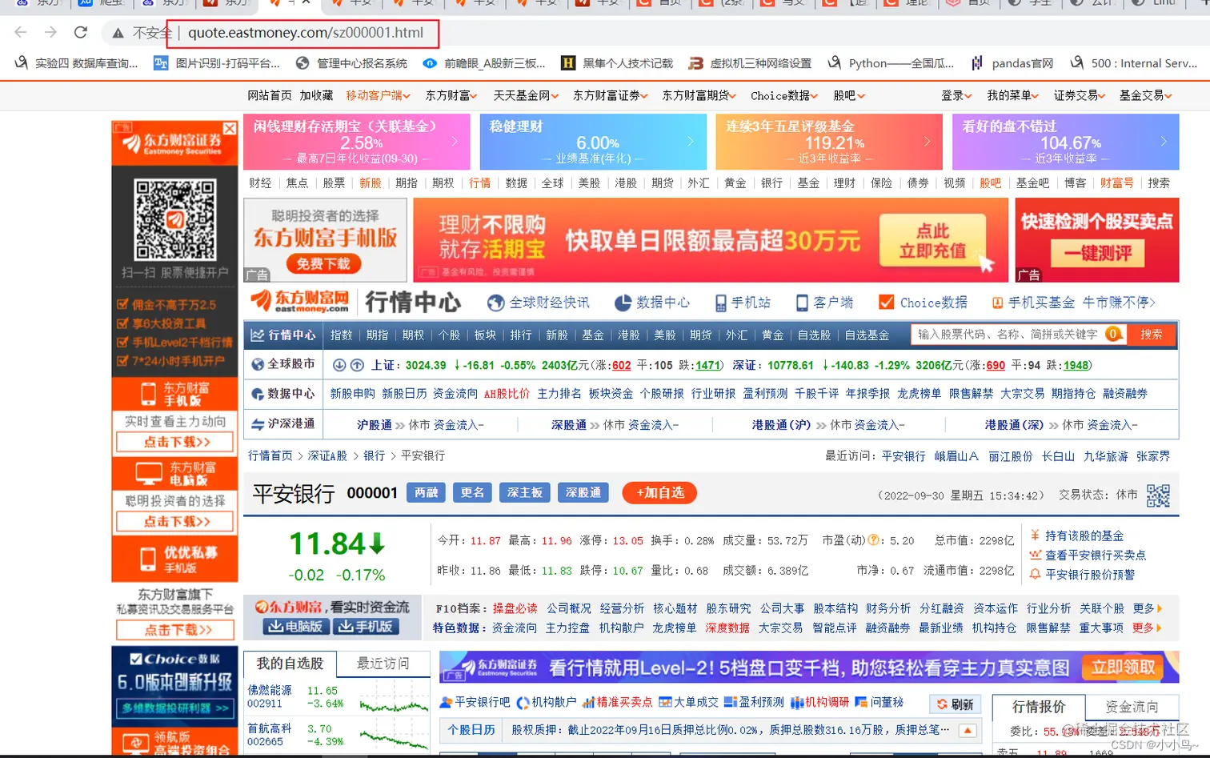Open 新股申购 link

(x=352, y=393)
